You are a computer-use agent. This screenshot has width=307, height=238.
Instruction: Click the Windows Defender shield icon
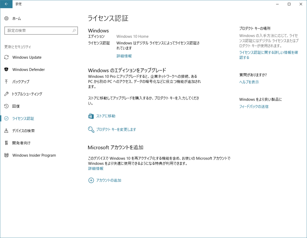(x=6, y=69)
